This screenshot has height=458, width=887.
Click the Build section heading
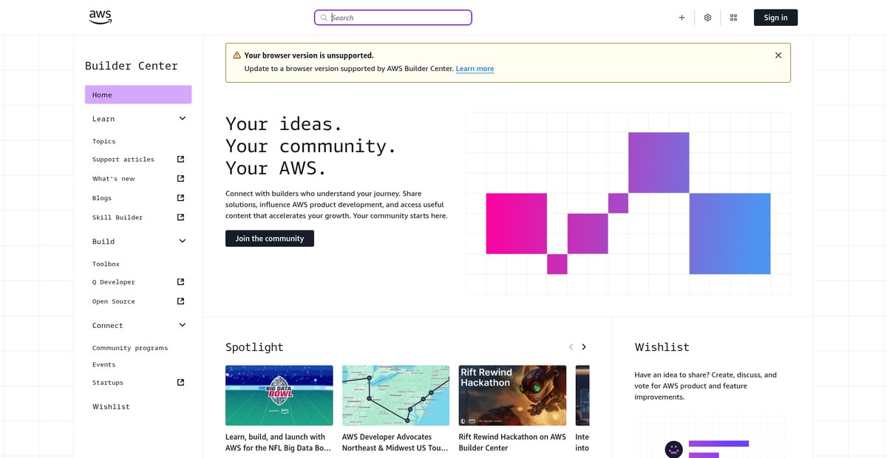click(103, 242)
